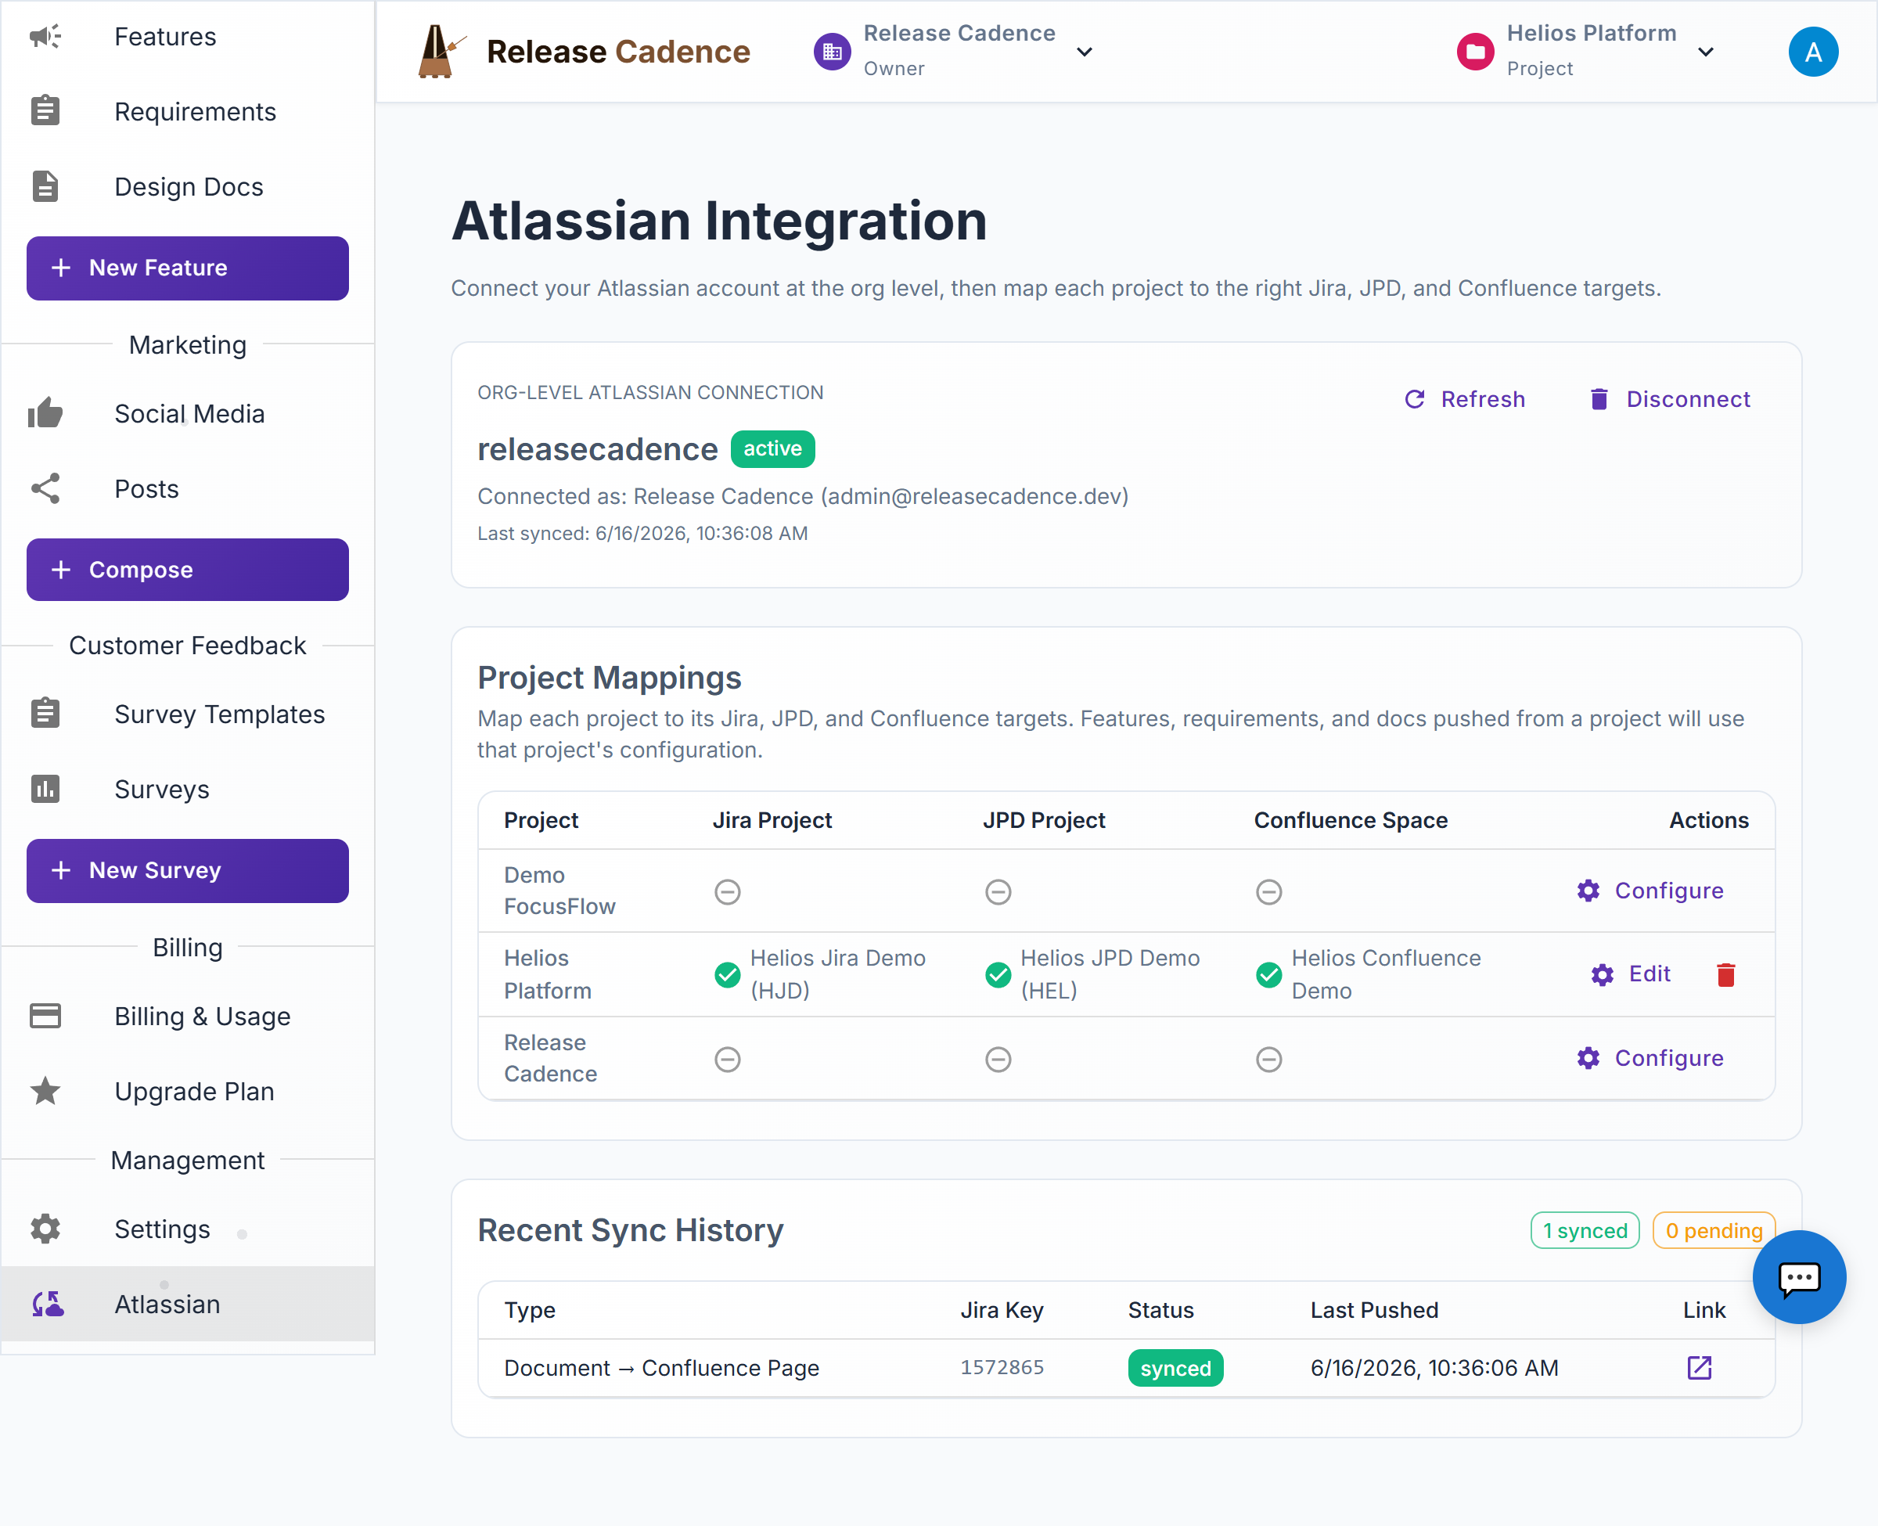Image resolution: width=1878 pixels, height=1526 pixels.
Task: Select the Atlassian sidebar item
Action: (x=188, y=1304)
